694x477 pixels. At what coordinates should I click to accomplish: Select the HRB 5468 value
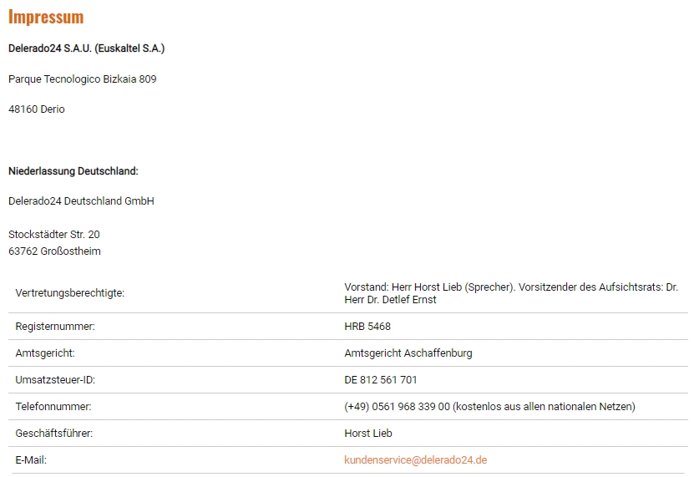(367, 327)
